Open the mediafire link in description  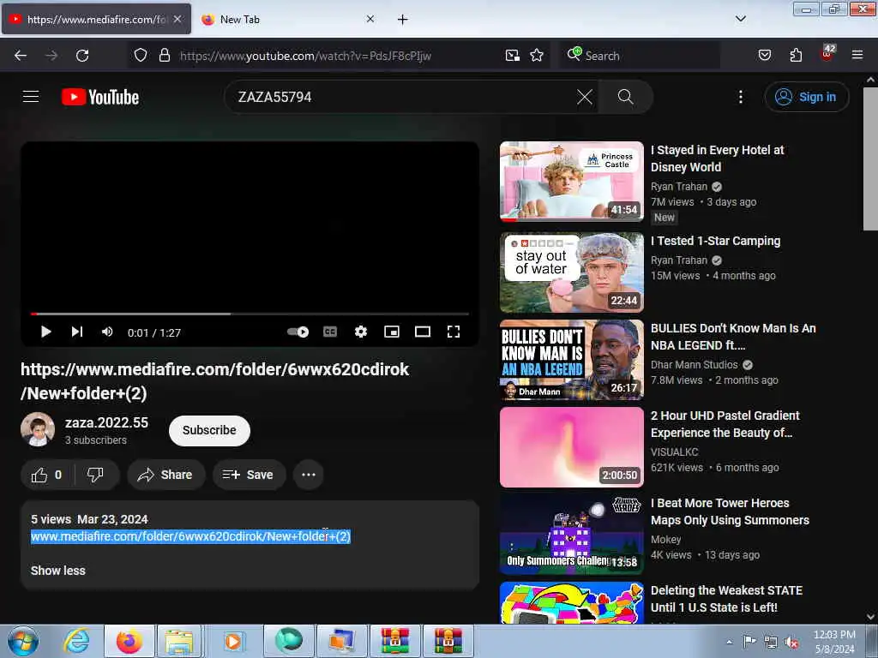point(190,536)
